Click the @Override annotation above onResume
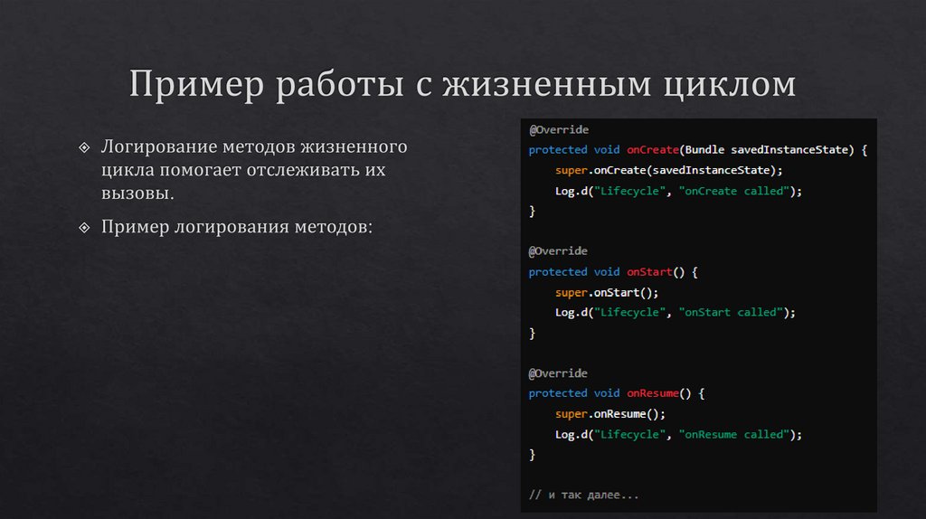The height and width of the screenshot is (519, 926). [x=558, y=373]
